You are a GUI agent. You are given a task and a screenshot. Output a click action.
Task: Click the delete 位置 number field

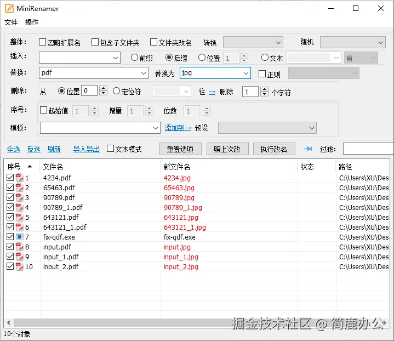click(89, 91)
